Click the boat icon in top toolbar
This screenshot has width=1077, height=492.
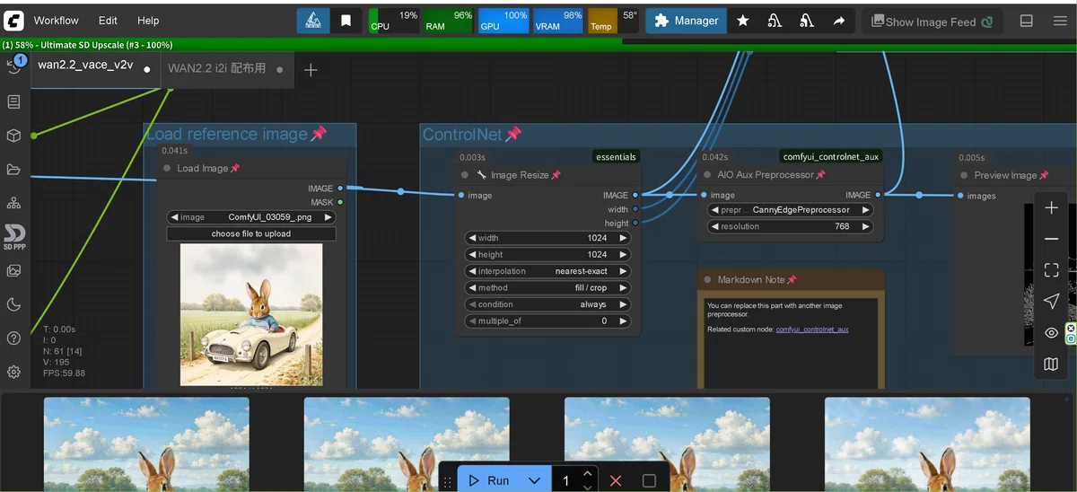(313, 21)
